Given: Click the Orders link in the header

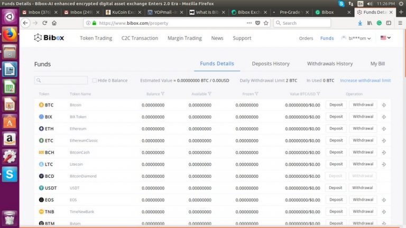Looking at the screenshot, I should pos(306,38).
